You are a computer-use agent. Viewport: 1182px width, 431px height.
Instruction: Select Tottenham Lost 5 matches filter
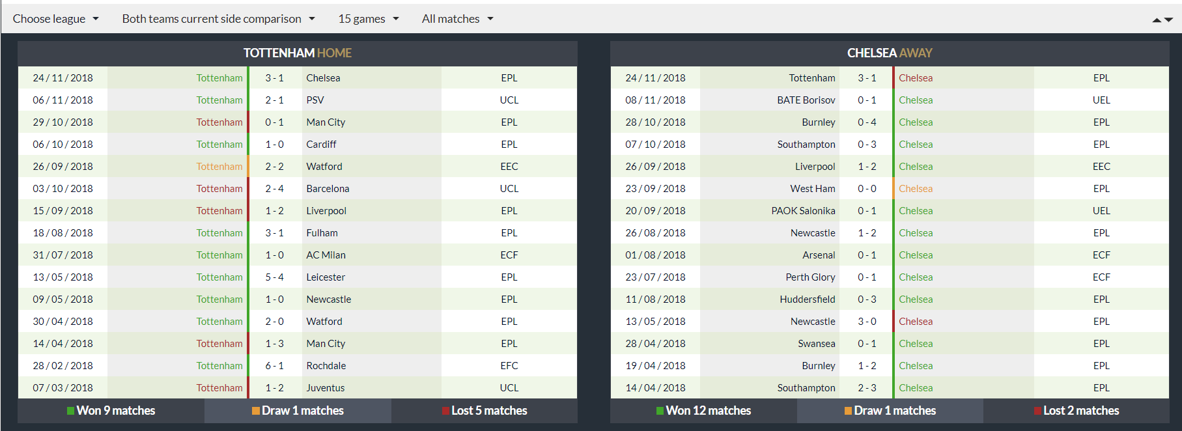[x=485, y=411]
